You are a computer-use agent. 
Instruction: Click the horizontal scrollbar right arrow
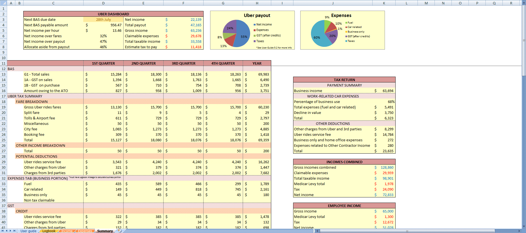point(520,231)
